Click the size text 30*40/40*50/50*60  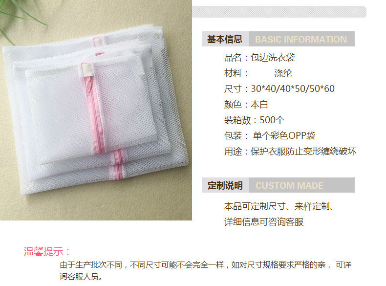[293, 88]
